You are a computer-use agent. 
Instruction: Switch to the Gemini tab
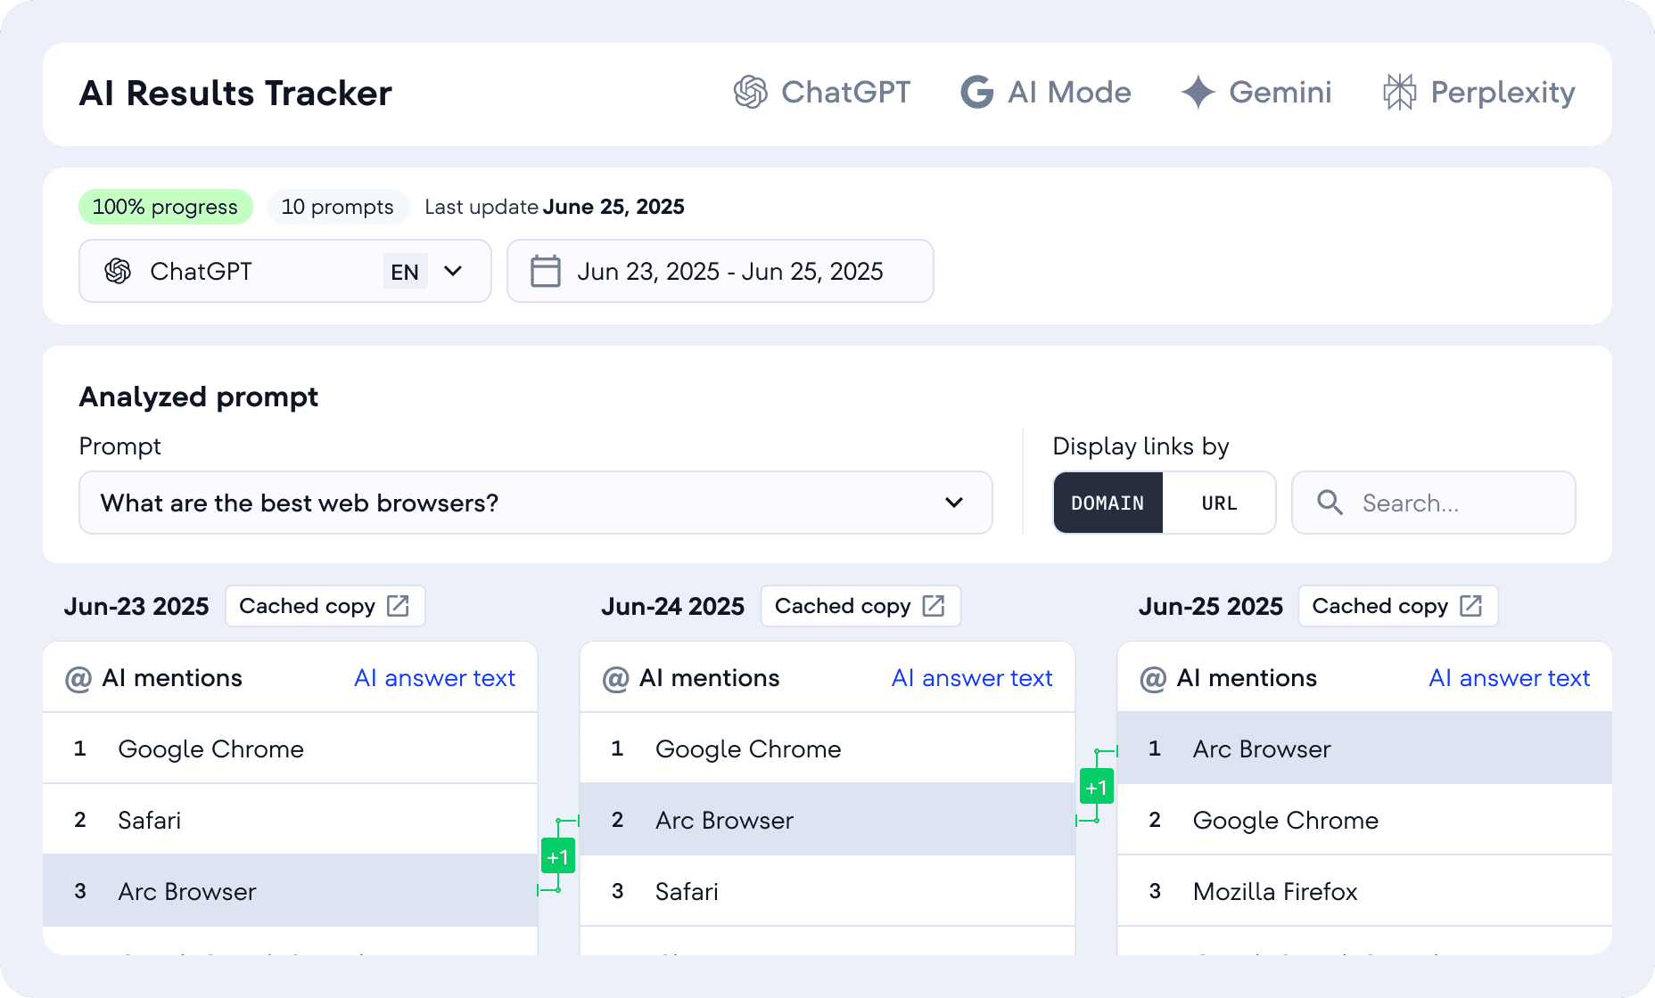pyautogui.click(x=1256, y=92)
